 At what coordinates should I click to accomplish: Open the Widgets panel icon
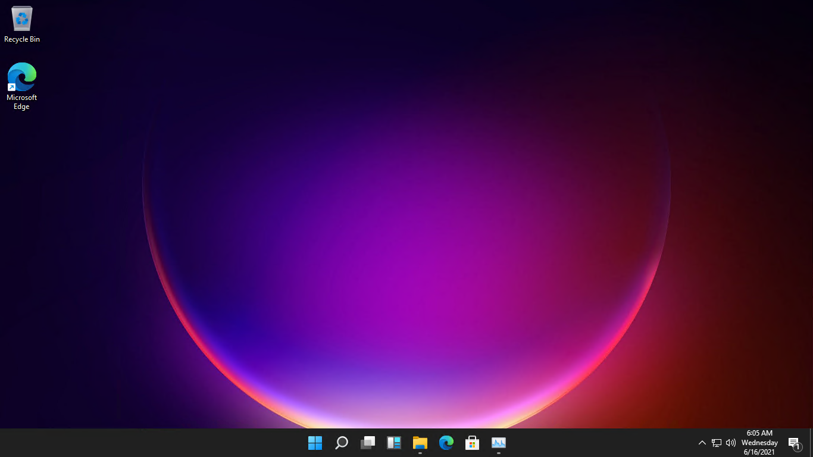(x=394, y=443)
